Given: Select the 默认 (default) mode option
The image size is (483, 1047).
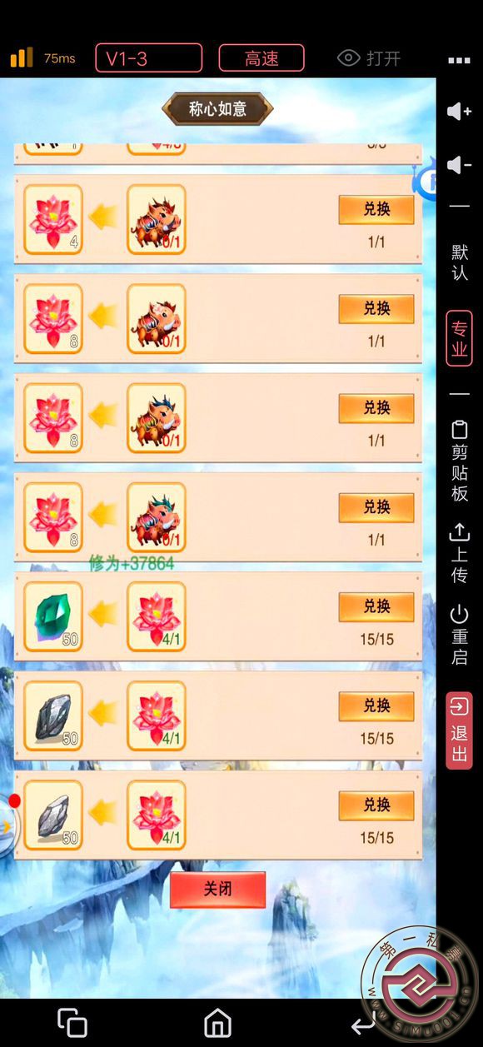Looking at the screenshot, I should [460, 262].
